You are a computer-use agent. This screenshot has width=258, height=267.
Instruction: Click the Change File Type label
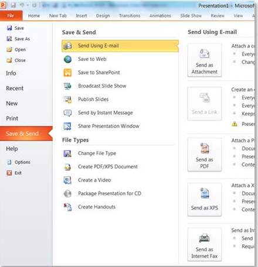(97, 153)
